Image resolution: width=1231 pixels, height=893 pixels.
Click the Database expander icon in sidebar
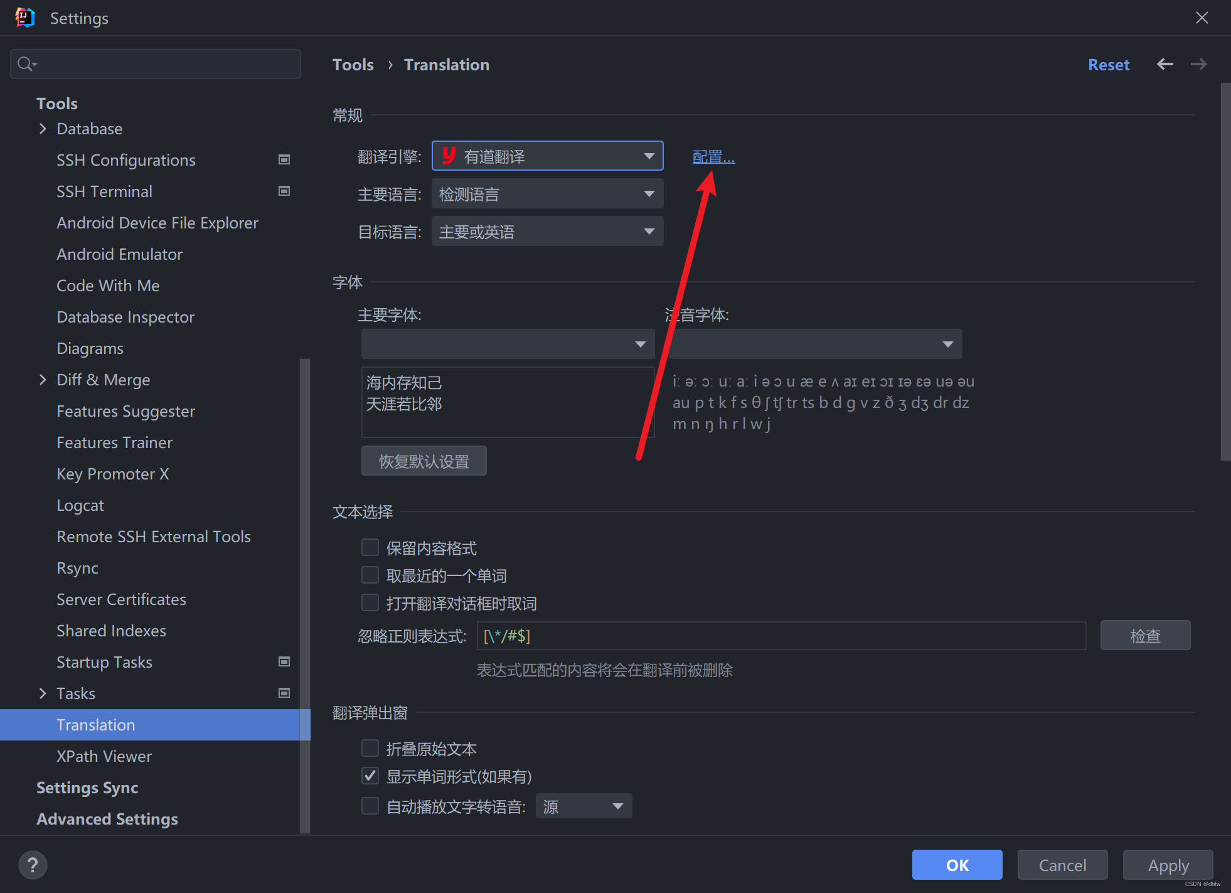42,128
